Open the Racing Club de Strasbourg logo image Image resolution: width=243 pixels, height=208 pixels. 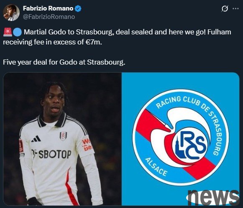181,139
